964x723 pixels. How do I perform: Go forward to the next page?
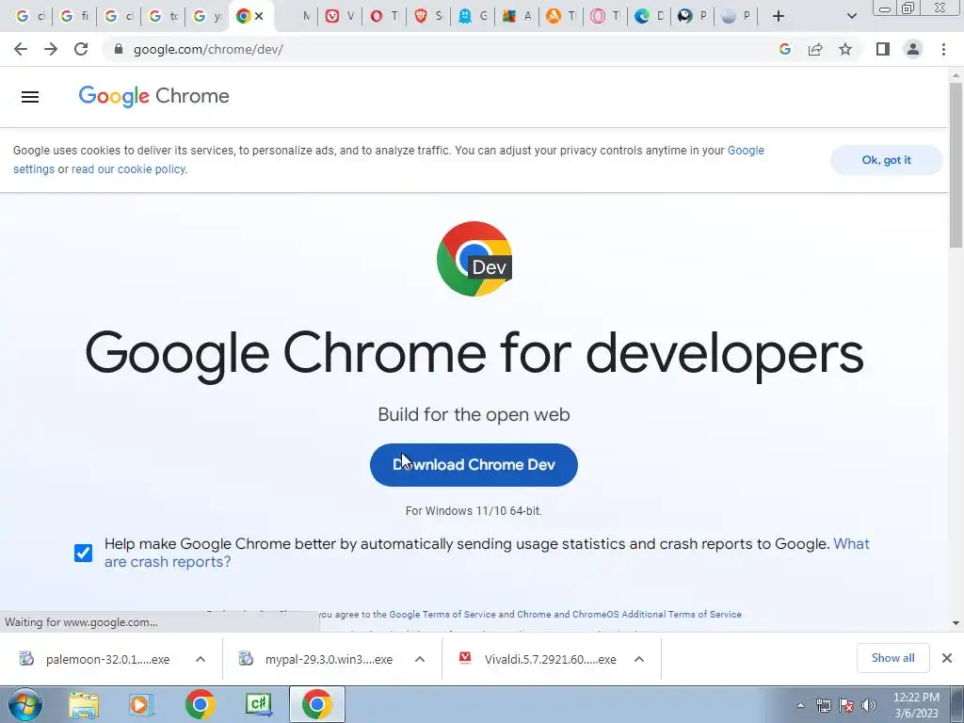tap(51, 49)
